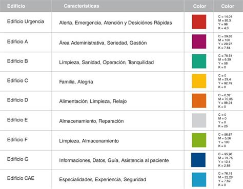
Task: Select the Edificio Urgencia row label
Action: (x=26, y=22)
